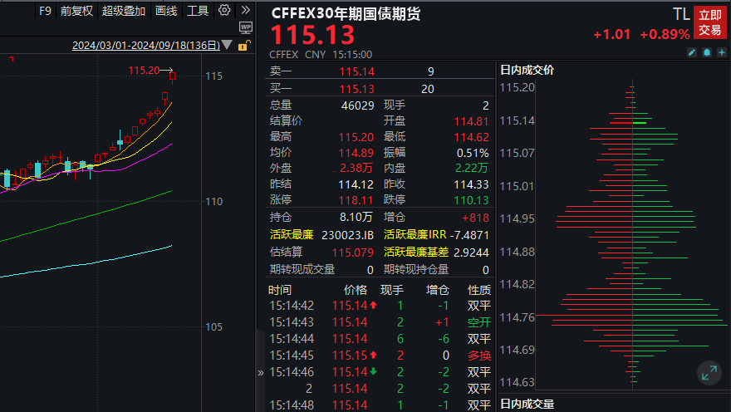This screenshot has width=731, height=412.
Task: Click the 活跃最廉基差 value 2.9244
Action: (x=471, y=253)
